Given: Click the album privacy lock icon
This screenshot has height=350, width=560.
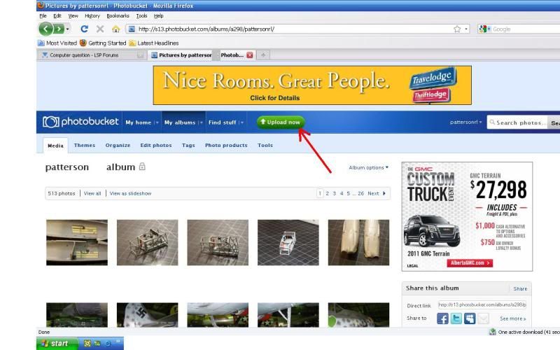Looking at the screenshot, I should point(142,167).
